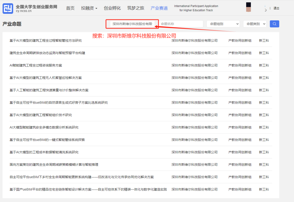Open 建筑全生命周期碳排放动态监测与智能预警平台构建
The width and height of the screenshot is (294, 202).
(47, 53)
